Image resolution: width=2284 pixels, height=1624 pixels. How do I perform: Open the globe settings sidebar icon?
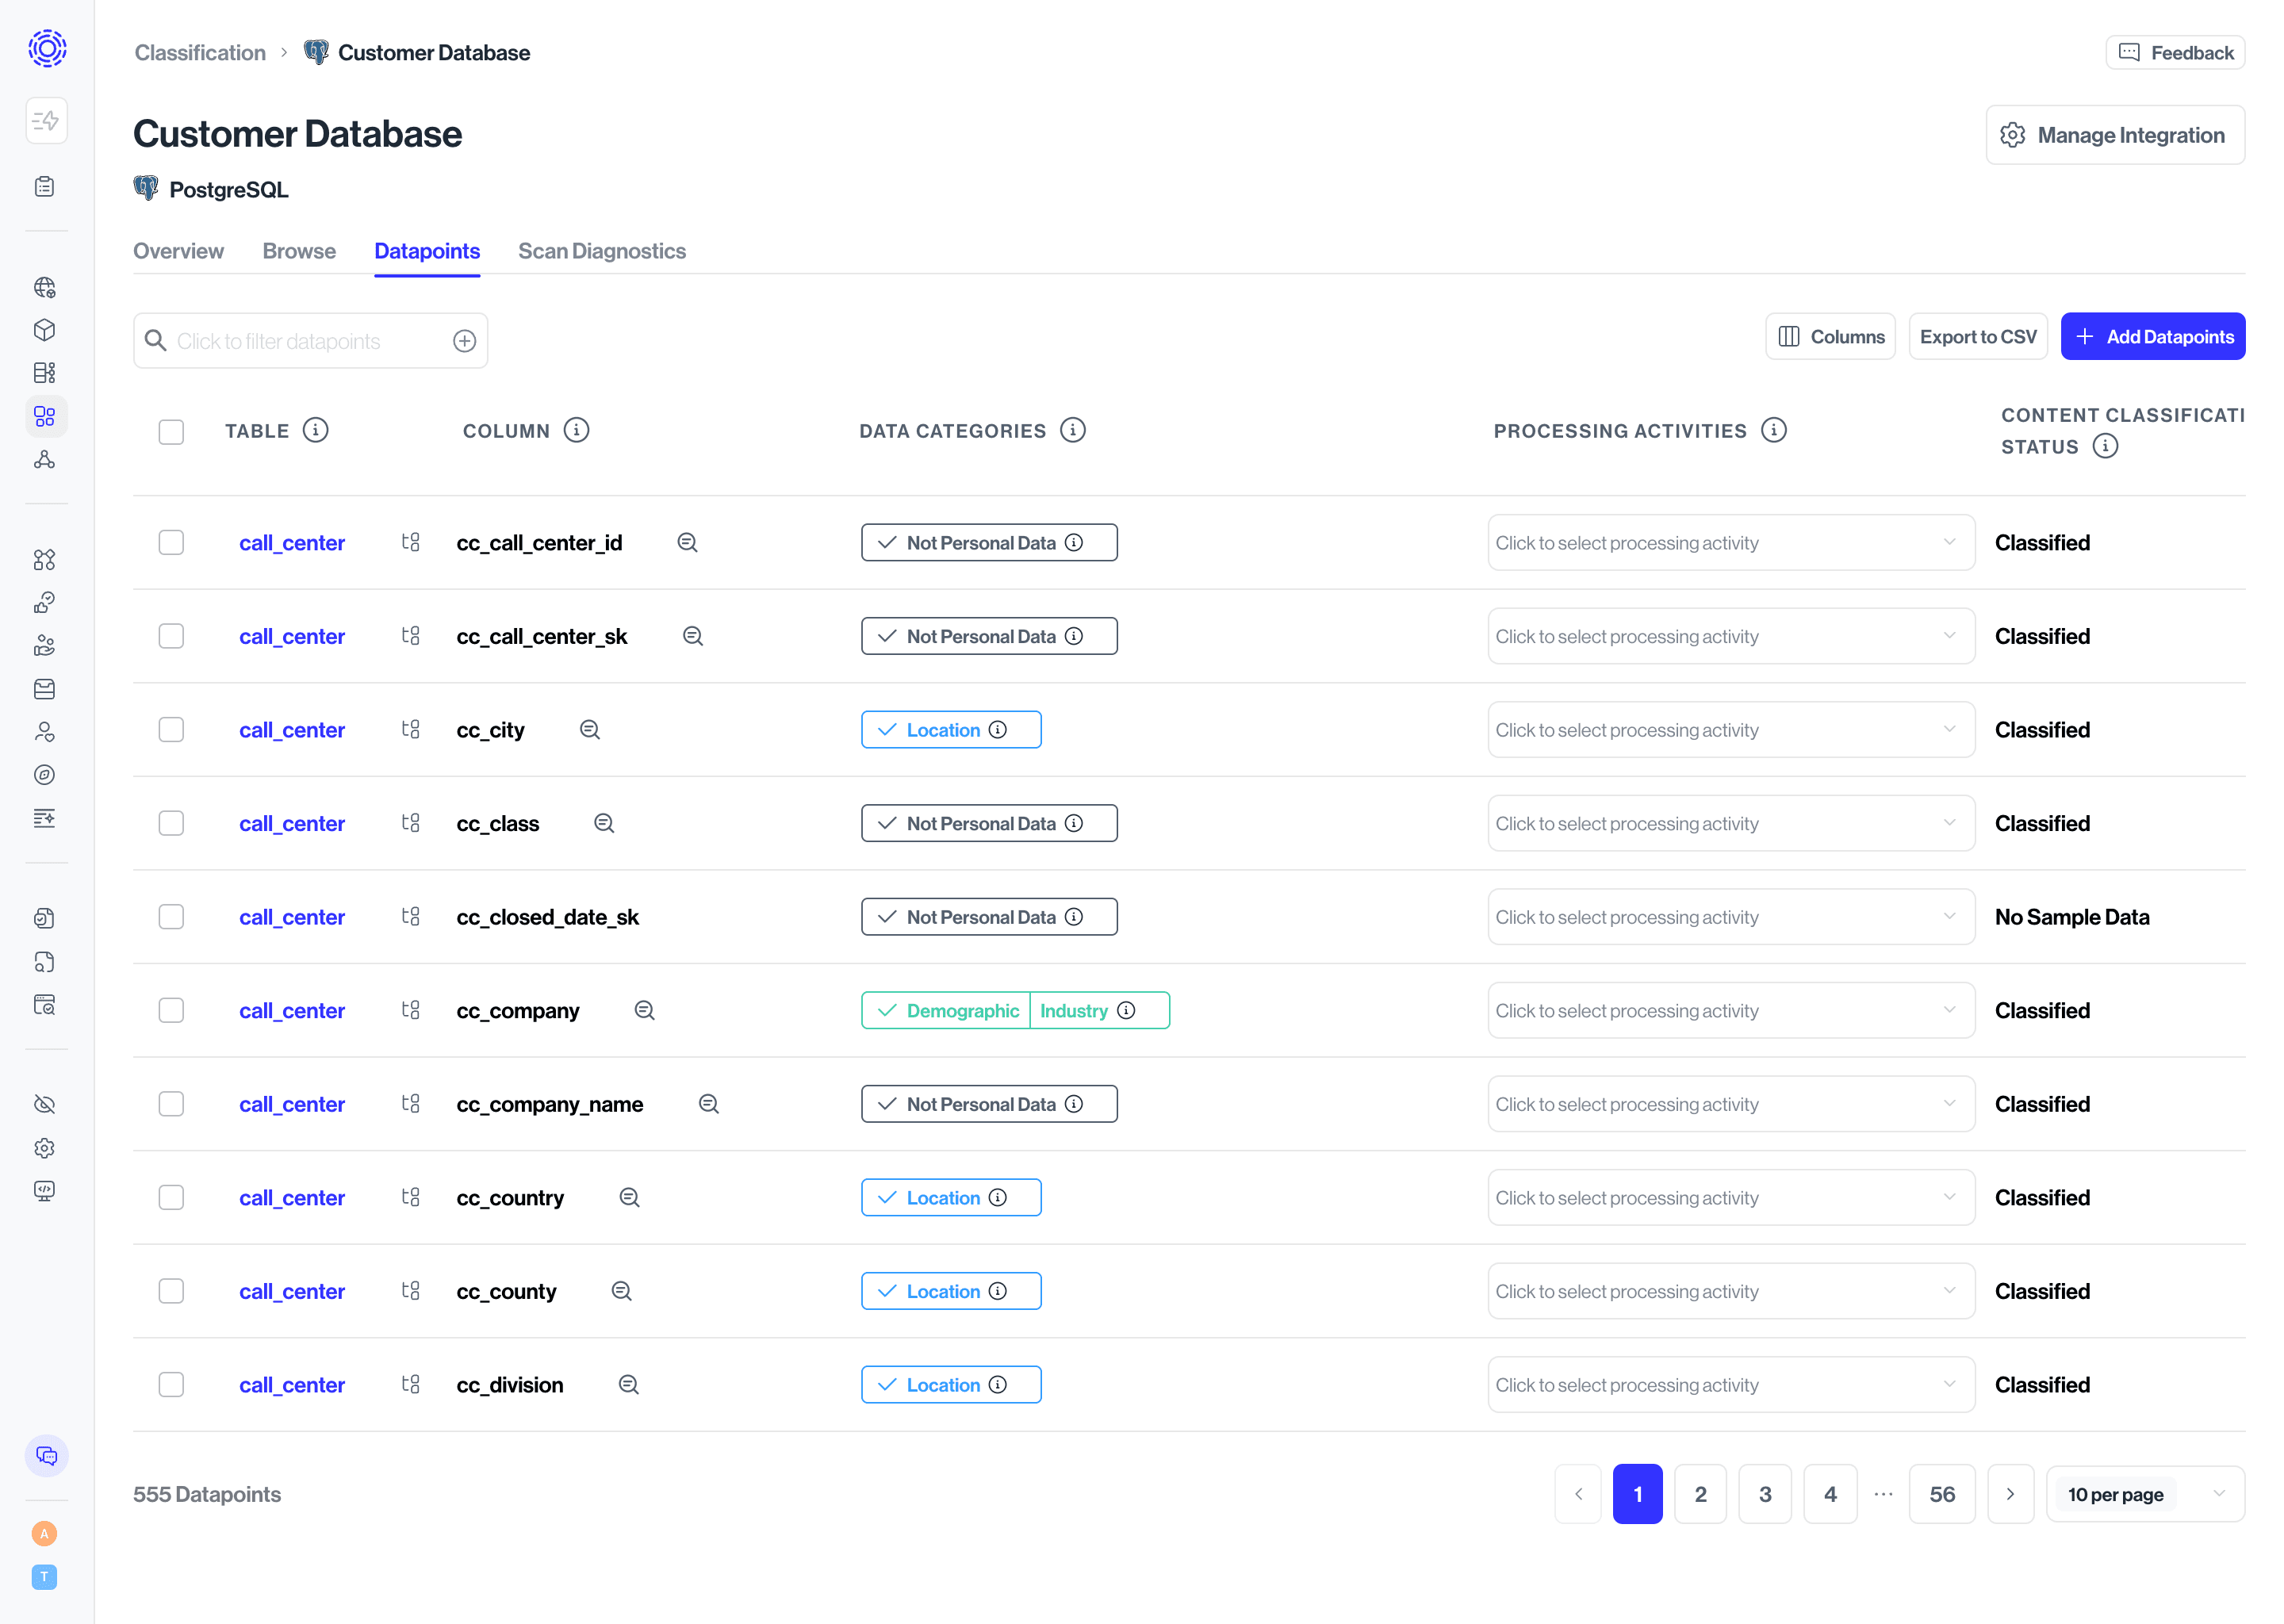click(45, 288)
